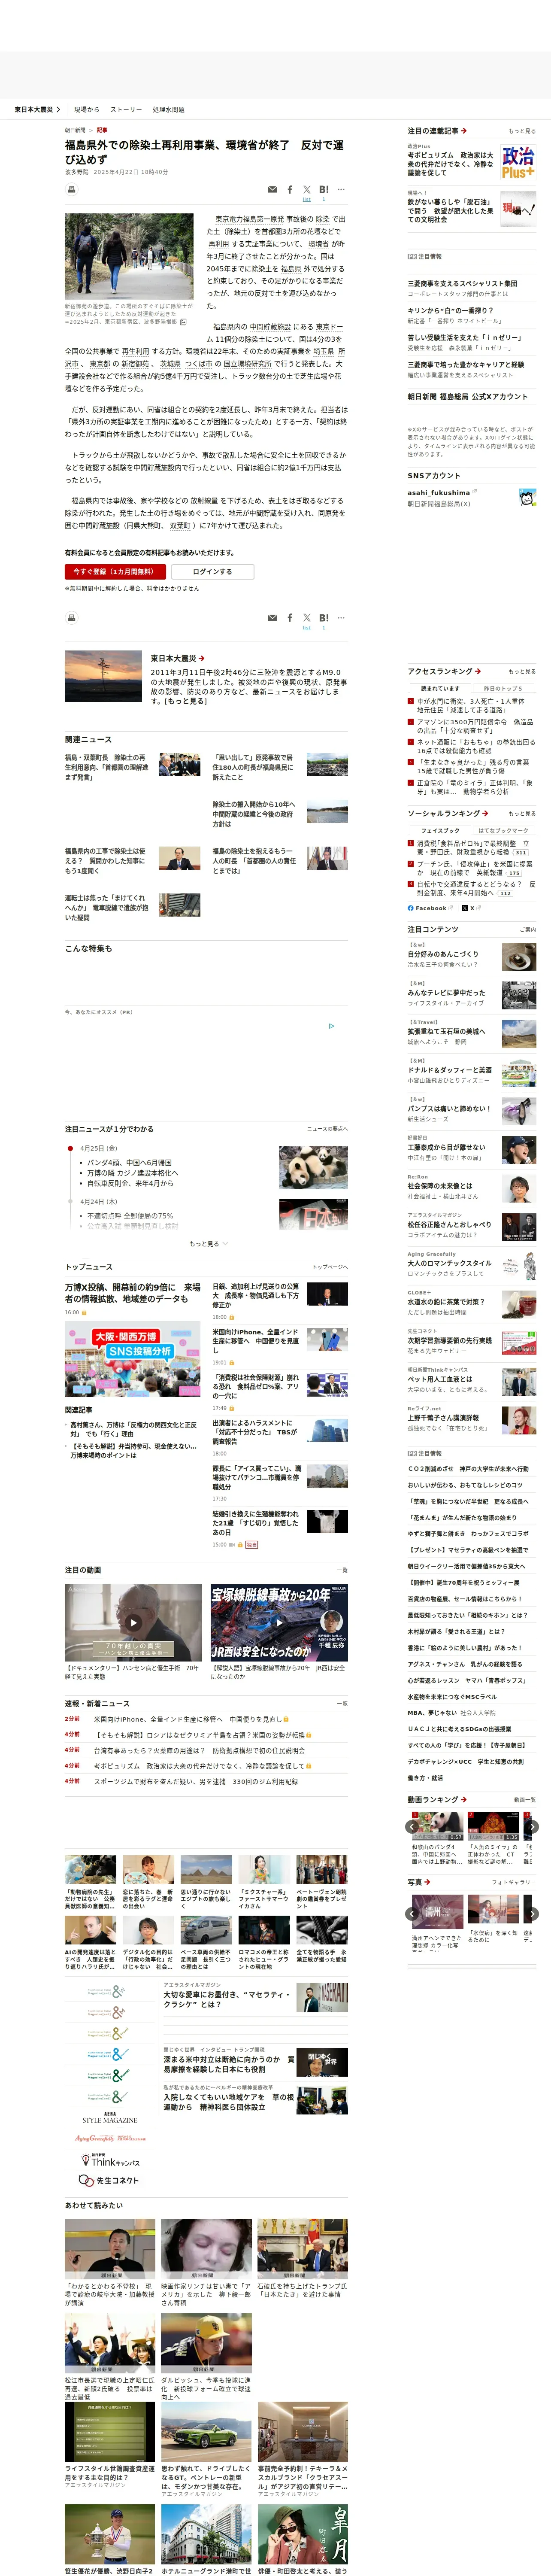Viewport: 551px width, 2576px height.
Task: Click previous arrow in 動画ランキング carousel
Action: 412,1826
